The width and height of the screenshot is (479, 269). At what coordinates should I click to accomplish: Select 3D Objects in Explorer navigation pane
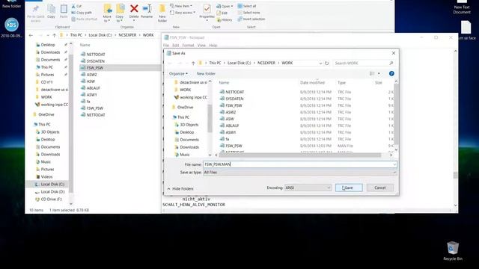50,132
